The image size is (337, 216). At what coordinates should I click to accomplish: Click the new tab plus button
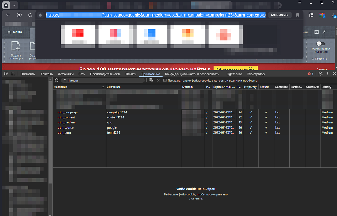[x=280, y=5]
